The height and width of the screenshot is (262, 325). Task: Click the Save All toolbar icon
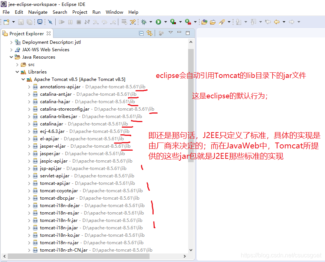coord(29,22)
